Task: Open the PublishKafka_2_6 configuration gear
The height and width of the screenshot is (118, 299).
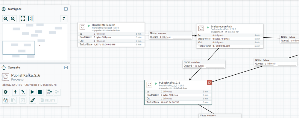Action: [6, 92]
